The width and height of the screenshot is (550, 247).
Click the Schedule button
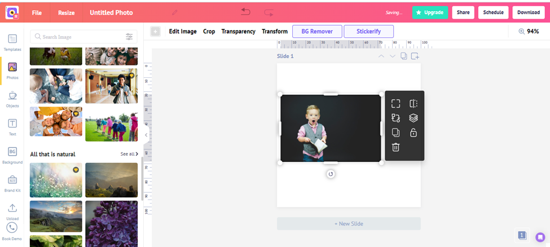click(x=493, y=12)
